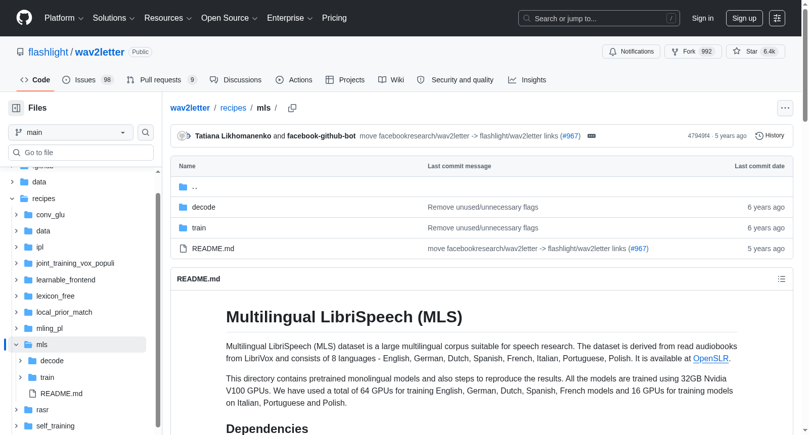Open commit 47949f4 hash link
Viewport: 809px width, 435px height.
click(699, 136)
